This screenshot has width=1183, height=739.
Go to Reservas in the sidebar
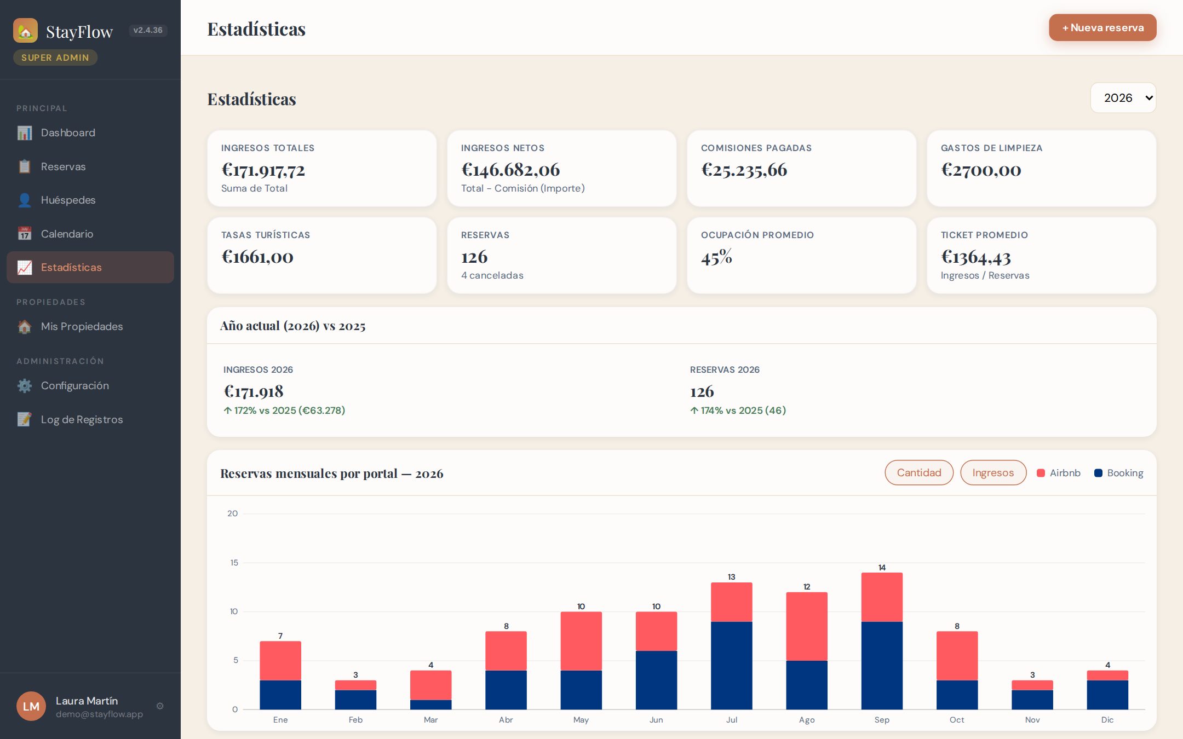coord(90,166)
